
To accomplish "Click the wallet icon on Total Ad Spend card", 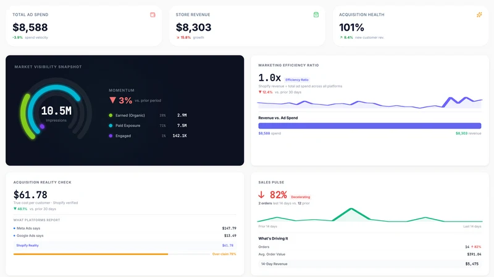I will tap(153, 15).
